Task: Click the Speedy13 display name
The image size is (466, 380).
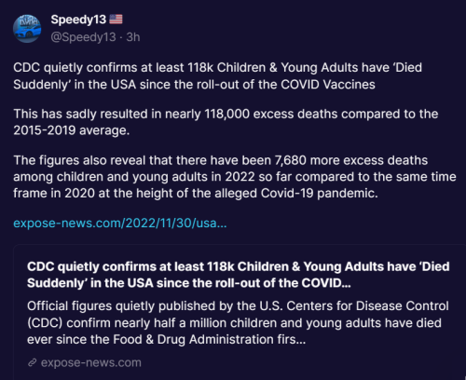Action: 78,20
